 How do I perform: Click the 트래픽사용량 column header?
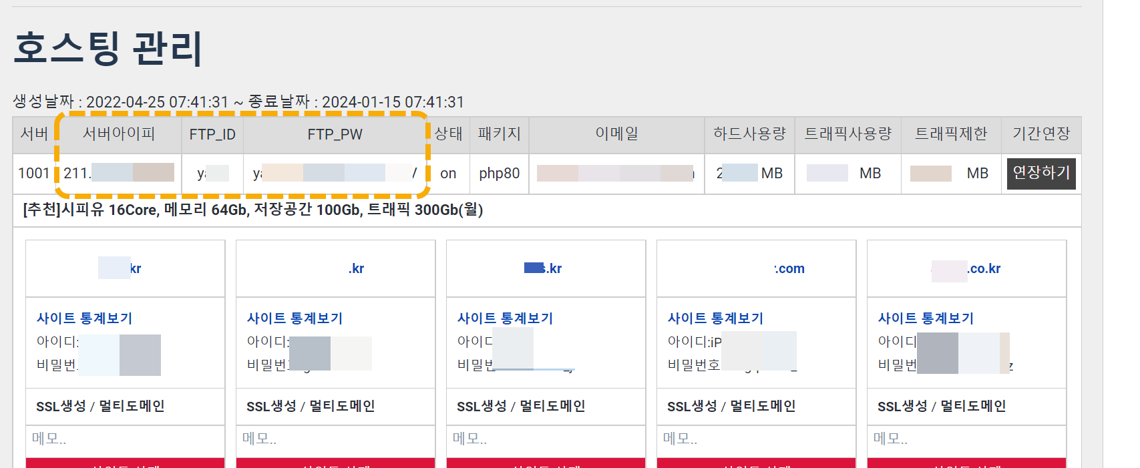(x=848, y=134)
